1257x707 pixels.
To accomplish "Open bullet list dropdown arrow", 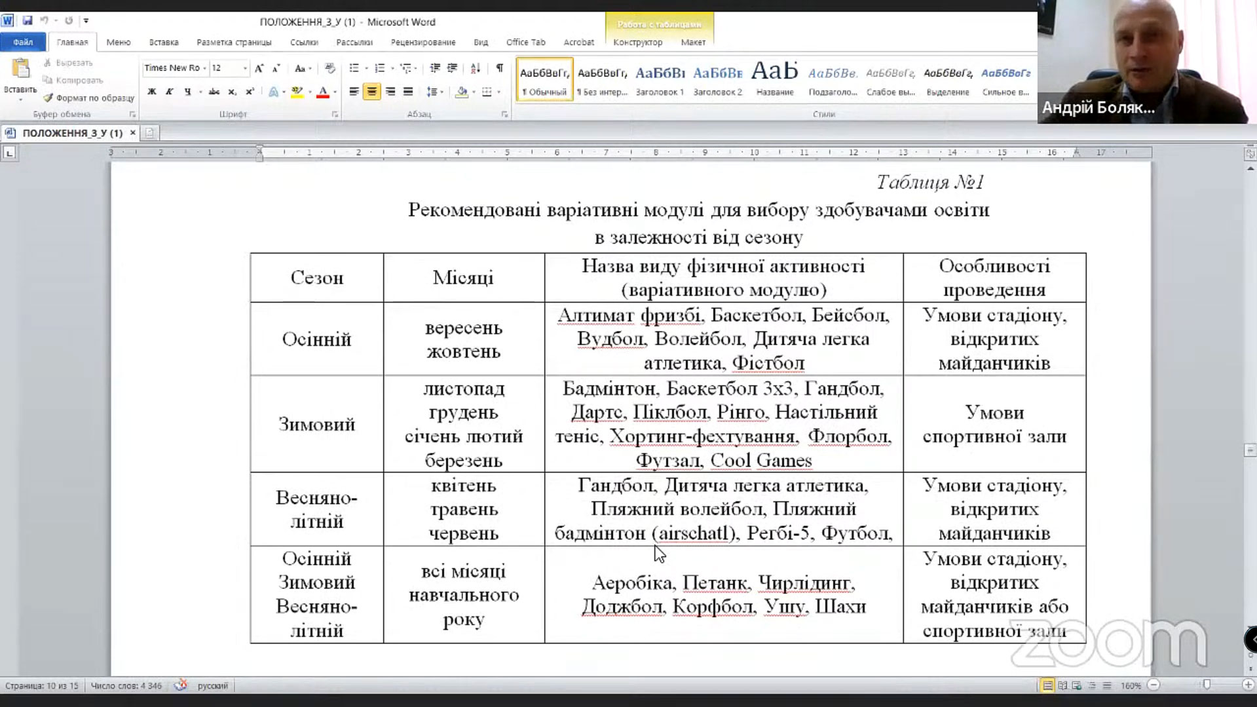I will pos(366,68).
